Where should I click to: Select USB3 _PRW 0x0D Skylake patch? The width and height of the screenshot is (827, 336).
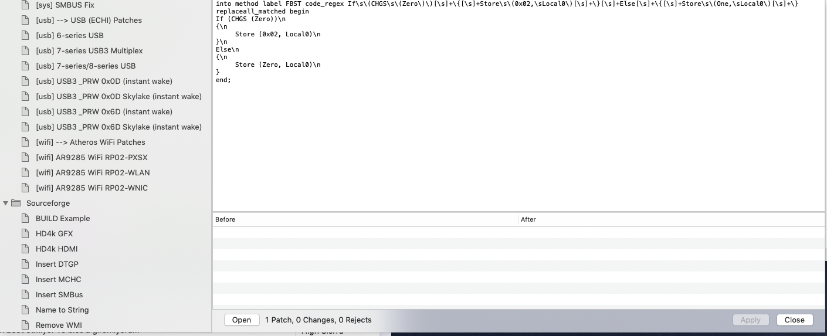tap(118, 96)
